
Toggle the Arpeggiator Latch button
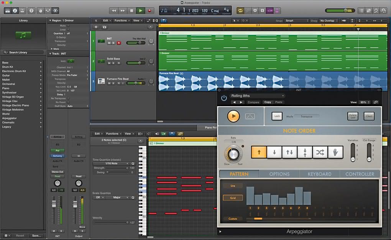click(277, 116)
